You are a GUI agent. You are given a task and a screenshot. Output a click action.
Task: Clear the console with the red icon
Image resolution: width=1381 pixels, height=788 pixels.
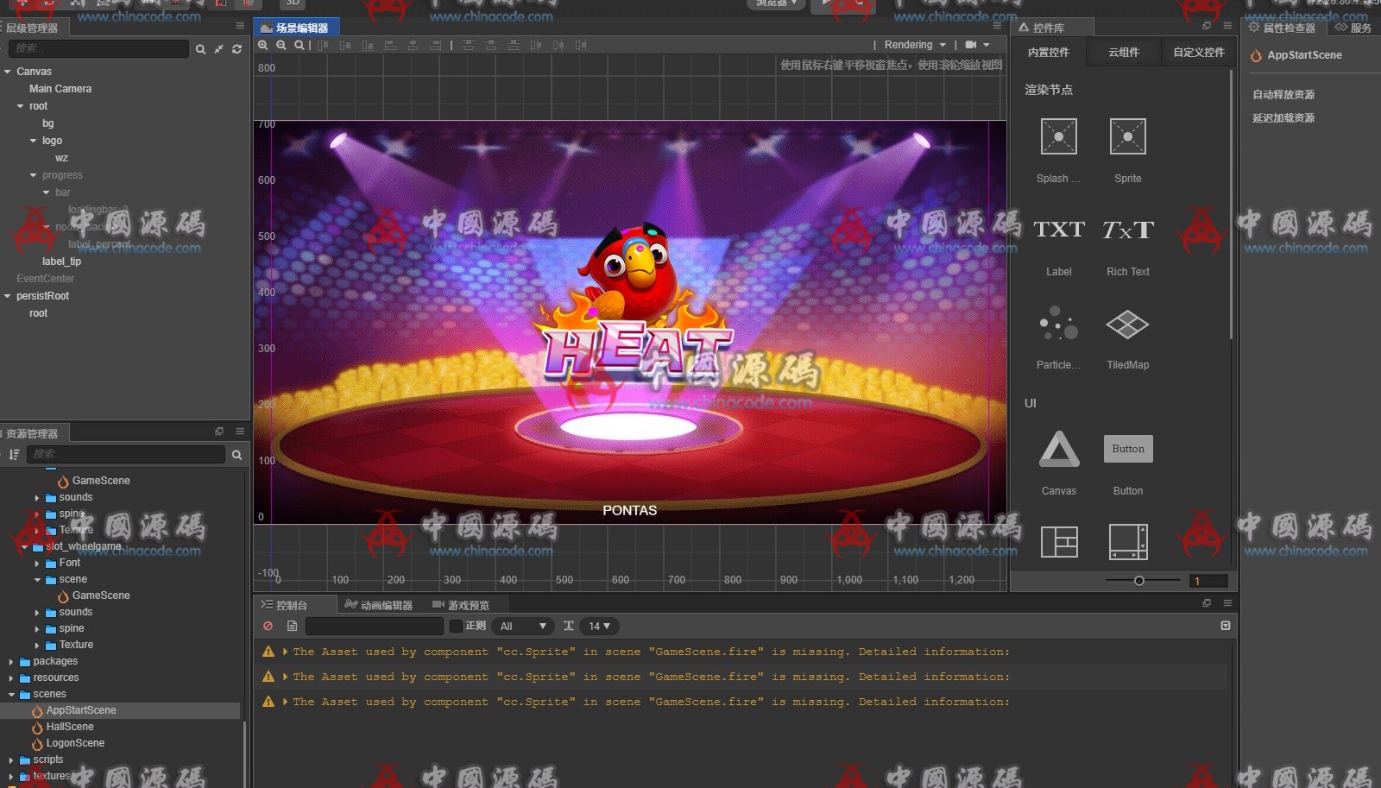tap(268, 626)
